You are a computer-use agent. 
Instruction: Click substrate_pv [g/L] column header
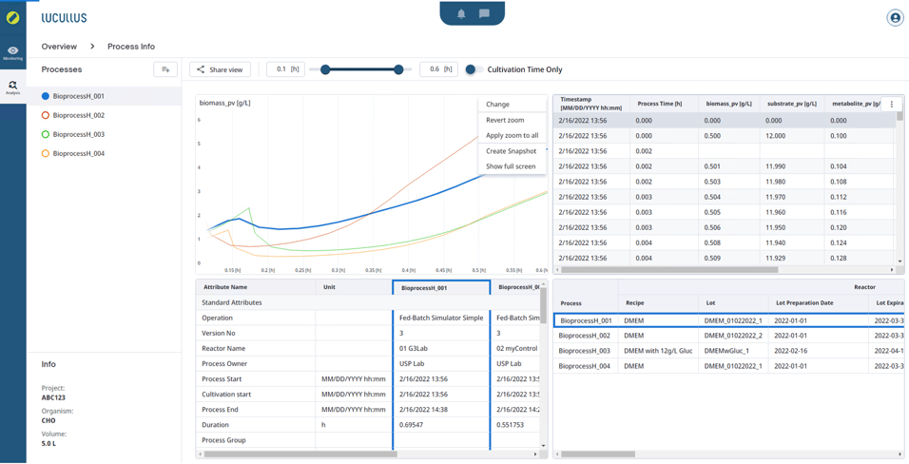click(x=791, y=104)
